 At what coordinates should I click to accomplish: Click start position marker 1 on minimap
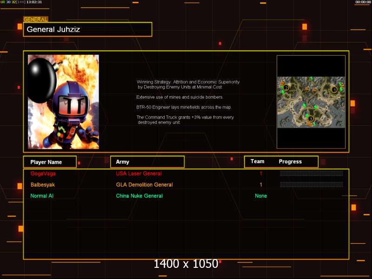334,90
